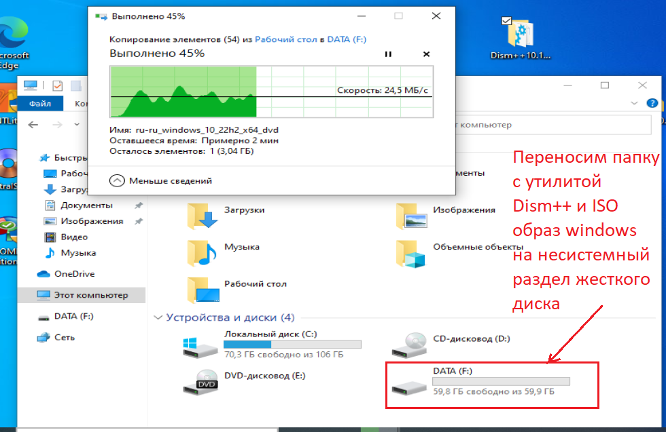Expand the ribbon with the chevron arrow
This screenshot has width=666, height=432.
tap(635, 103)
